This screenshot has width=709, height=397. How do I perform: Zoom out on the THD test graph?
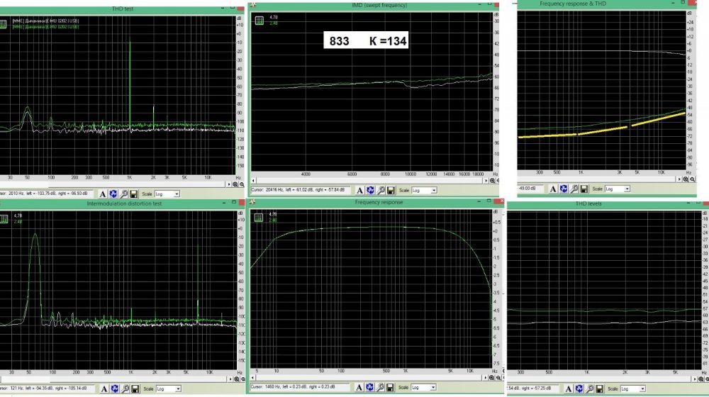[242, 184]
